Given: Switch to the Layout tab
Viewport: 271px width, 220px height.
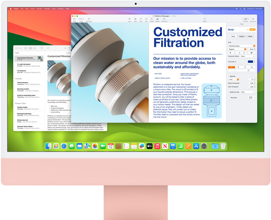Looking at the screenshot, I should pos(241,37).
